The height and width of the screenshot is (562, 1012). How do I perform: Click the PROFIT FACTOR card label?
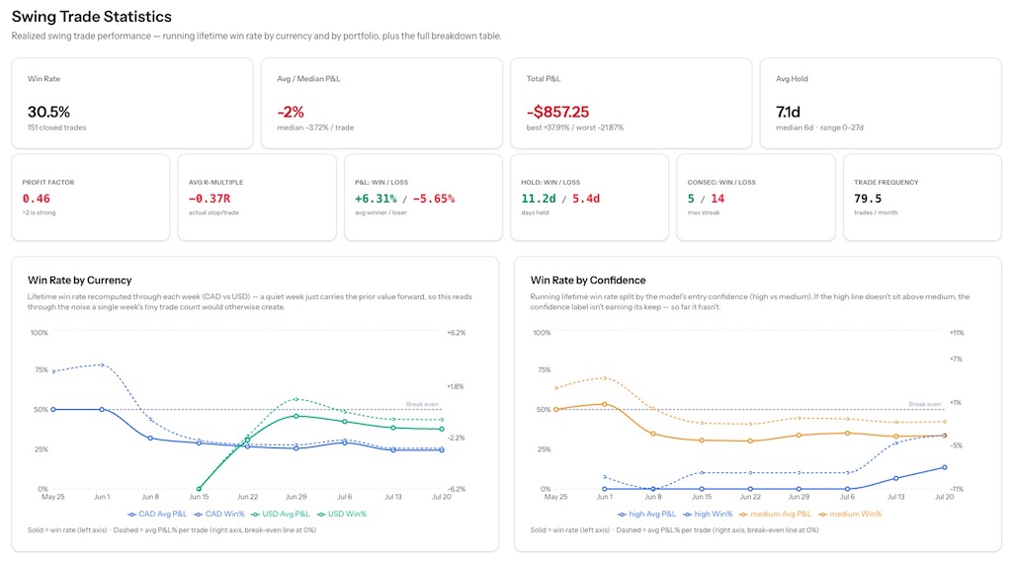click(x=48, y=183)
